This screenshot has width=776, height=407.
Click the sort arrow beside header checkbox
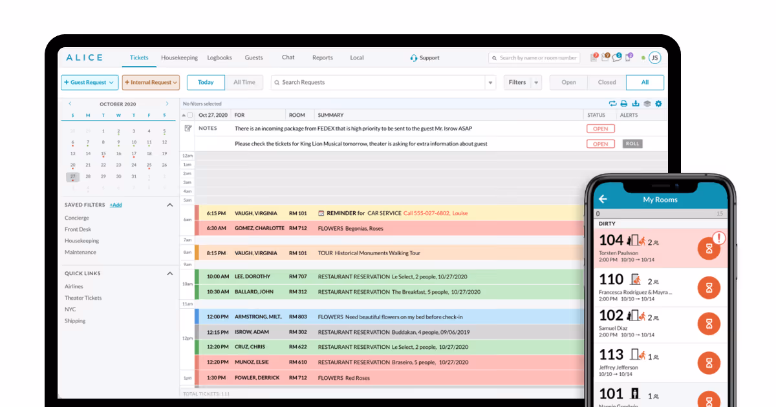(183, 115)
